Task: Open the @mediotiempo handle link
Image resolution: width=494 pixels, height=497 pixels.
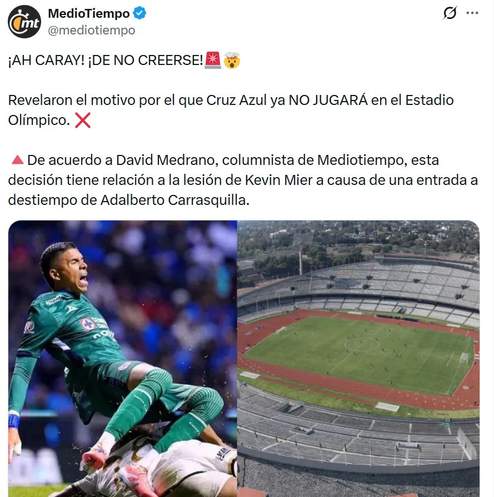Action: (x=91, y=30)
